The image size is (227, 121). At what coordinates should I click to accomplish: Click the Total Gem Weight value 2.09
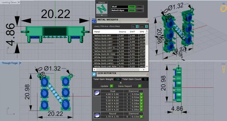tap(117, 79)
